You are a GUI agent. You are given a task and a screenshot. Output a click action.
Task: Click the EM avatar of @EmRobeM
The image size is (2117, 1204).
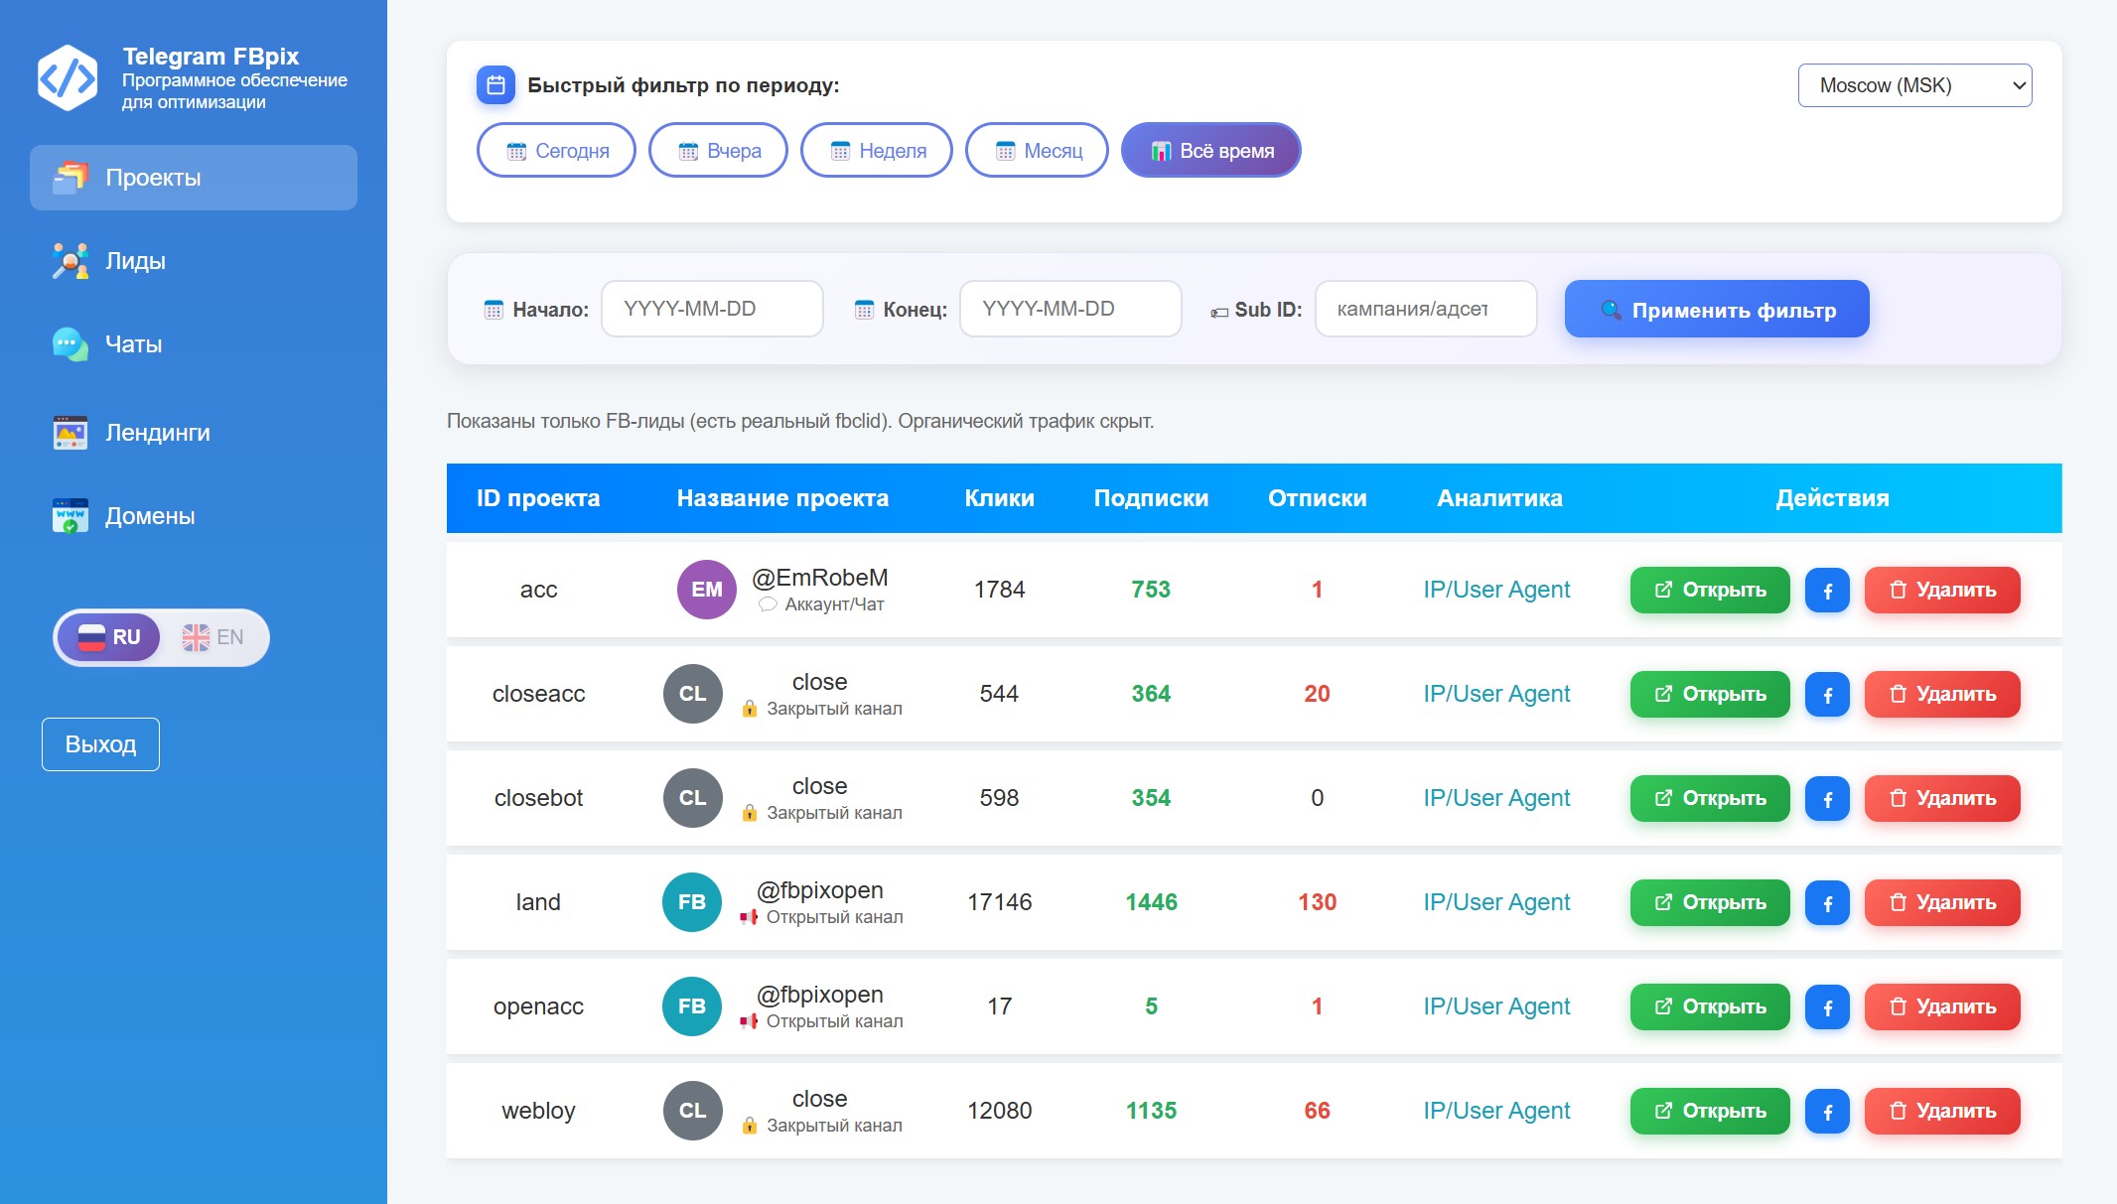pyautogui.click(x=707, y=590)
